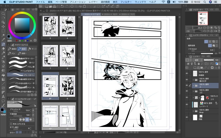
Task: Click the Save icon in command bar
Action: 54,6
